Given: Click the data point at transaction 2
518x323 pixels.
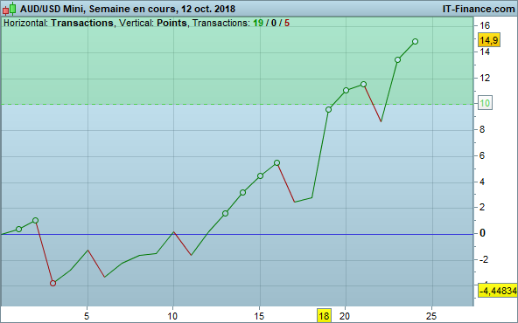Looking at the screenshot, I should [35, 221].
